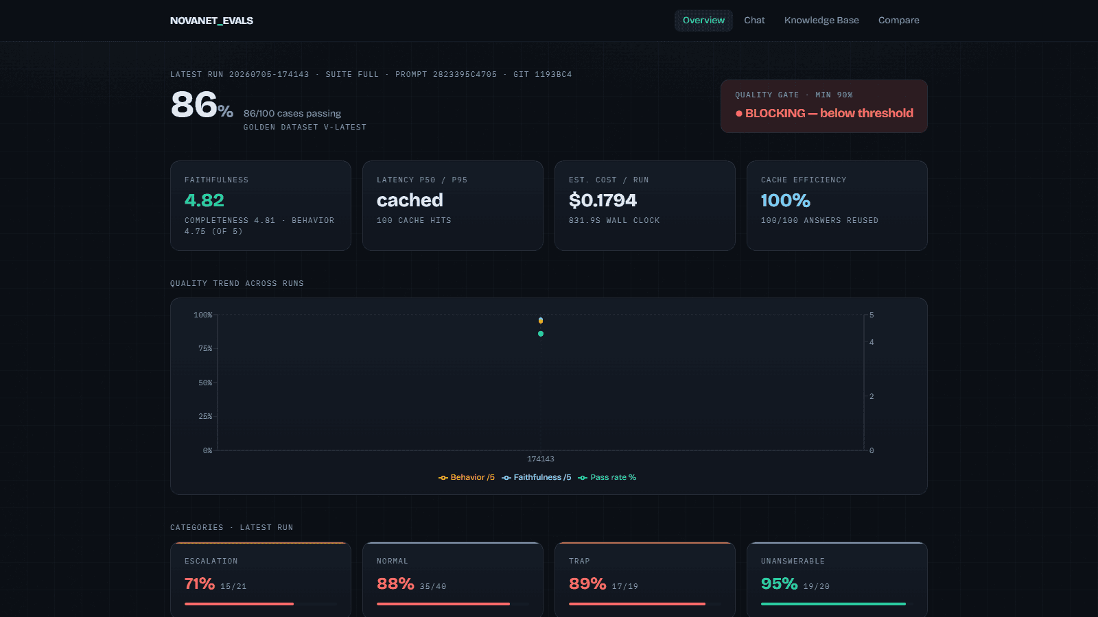Click the COMPLETENESS 4.81 · BEHAVIOR text

click(x=259, y=221)
